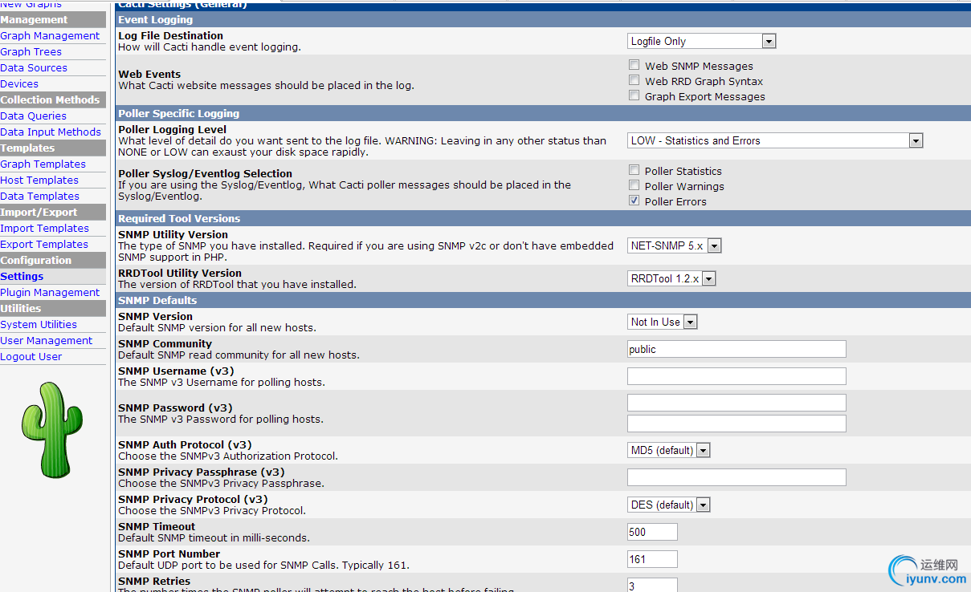Navigate to Data Sources

coord(34,67)
